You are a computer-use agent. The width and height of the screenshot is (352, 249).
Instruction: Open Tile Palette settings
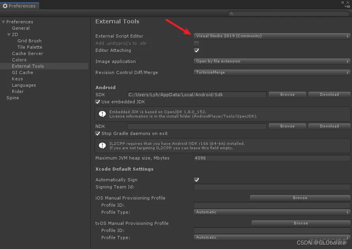pyautogui.click(x=30, y=47)
